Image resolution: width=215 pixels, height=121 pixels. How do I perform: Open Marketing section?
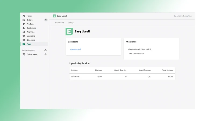pos(31,36)
